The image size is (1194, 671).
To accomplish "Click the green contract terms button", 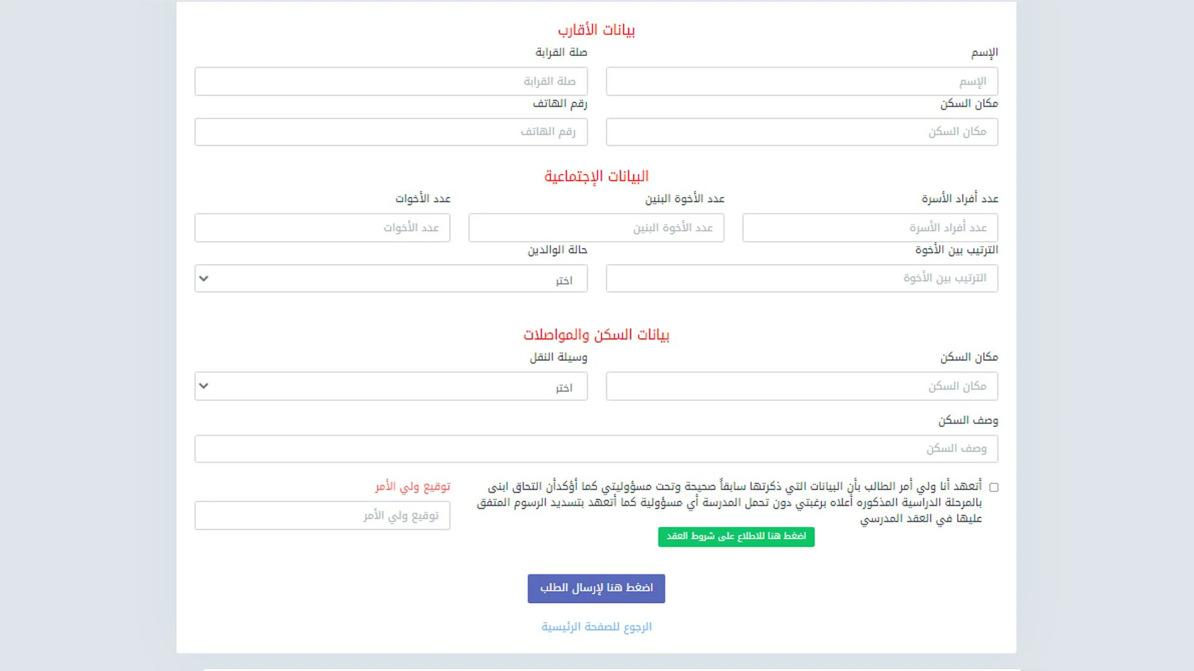I will click(x=736, y=537).
